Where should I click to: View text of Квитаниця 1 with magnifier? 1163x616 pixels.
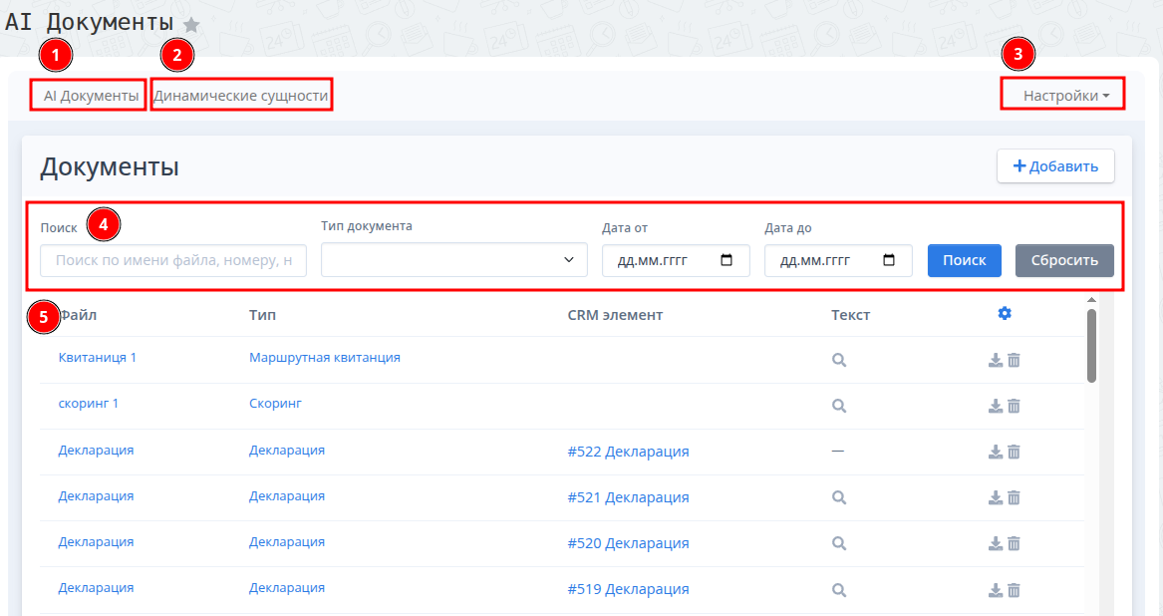pos(839,360)
